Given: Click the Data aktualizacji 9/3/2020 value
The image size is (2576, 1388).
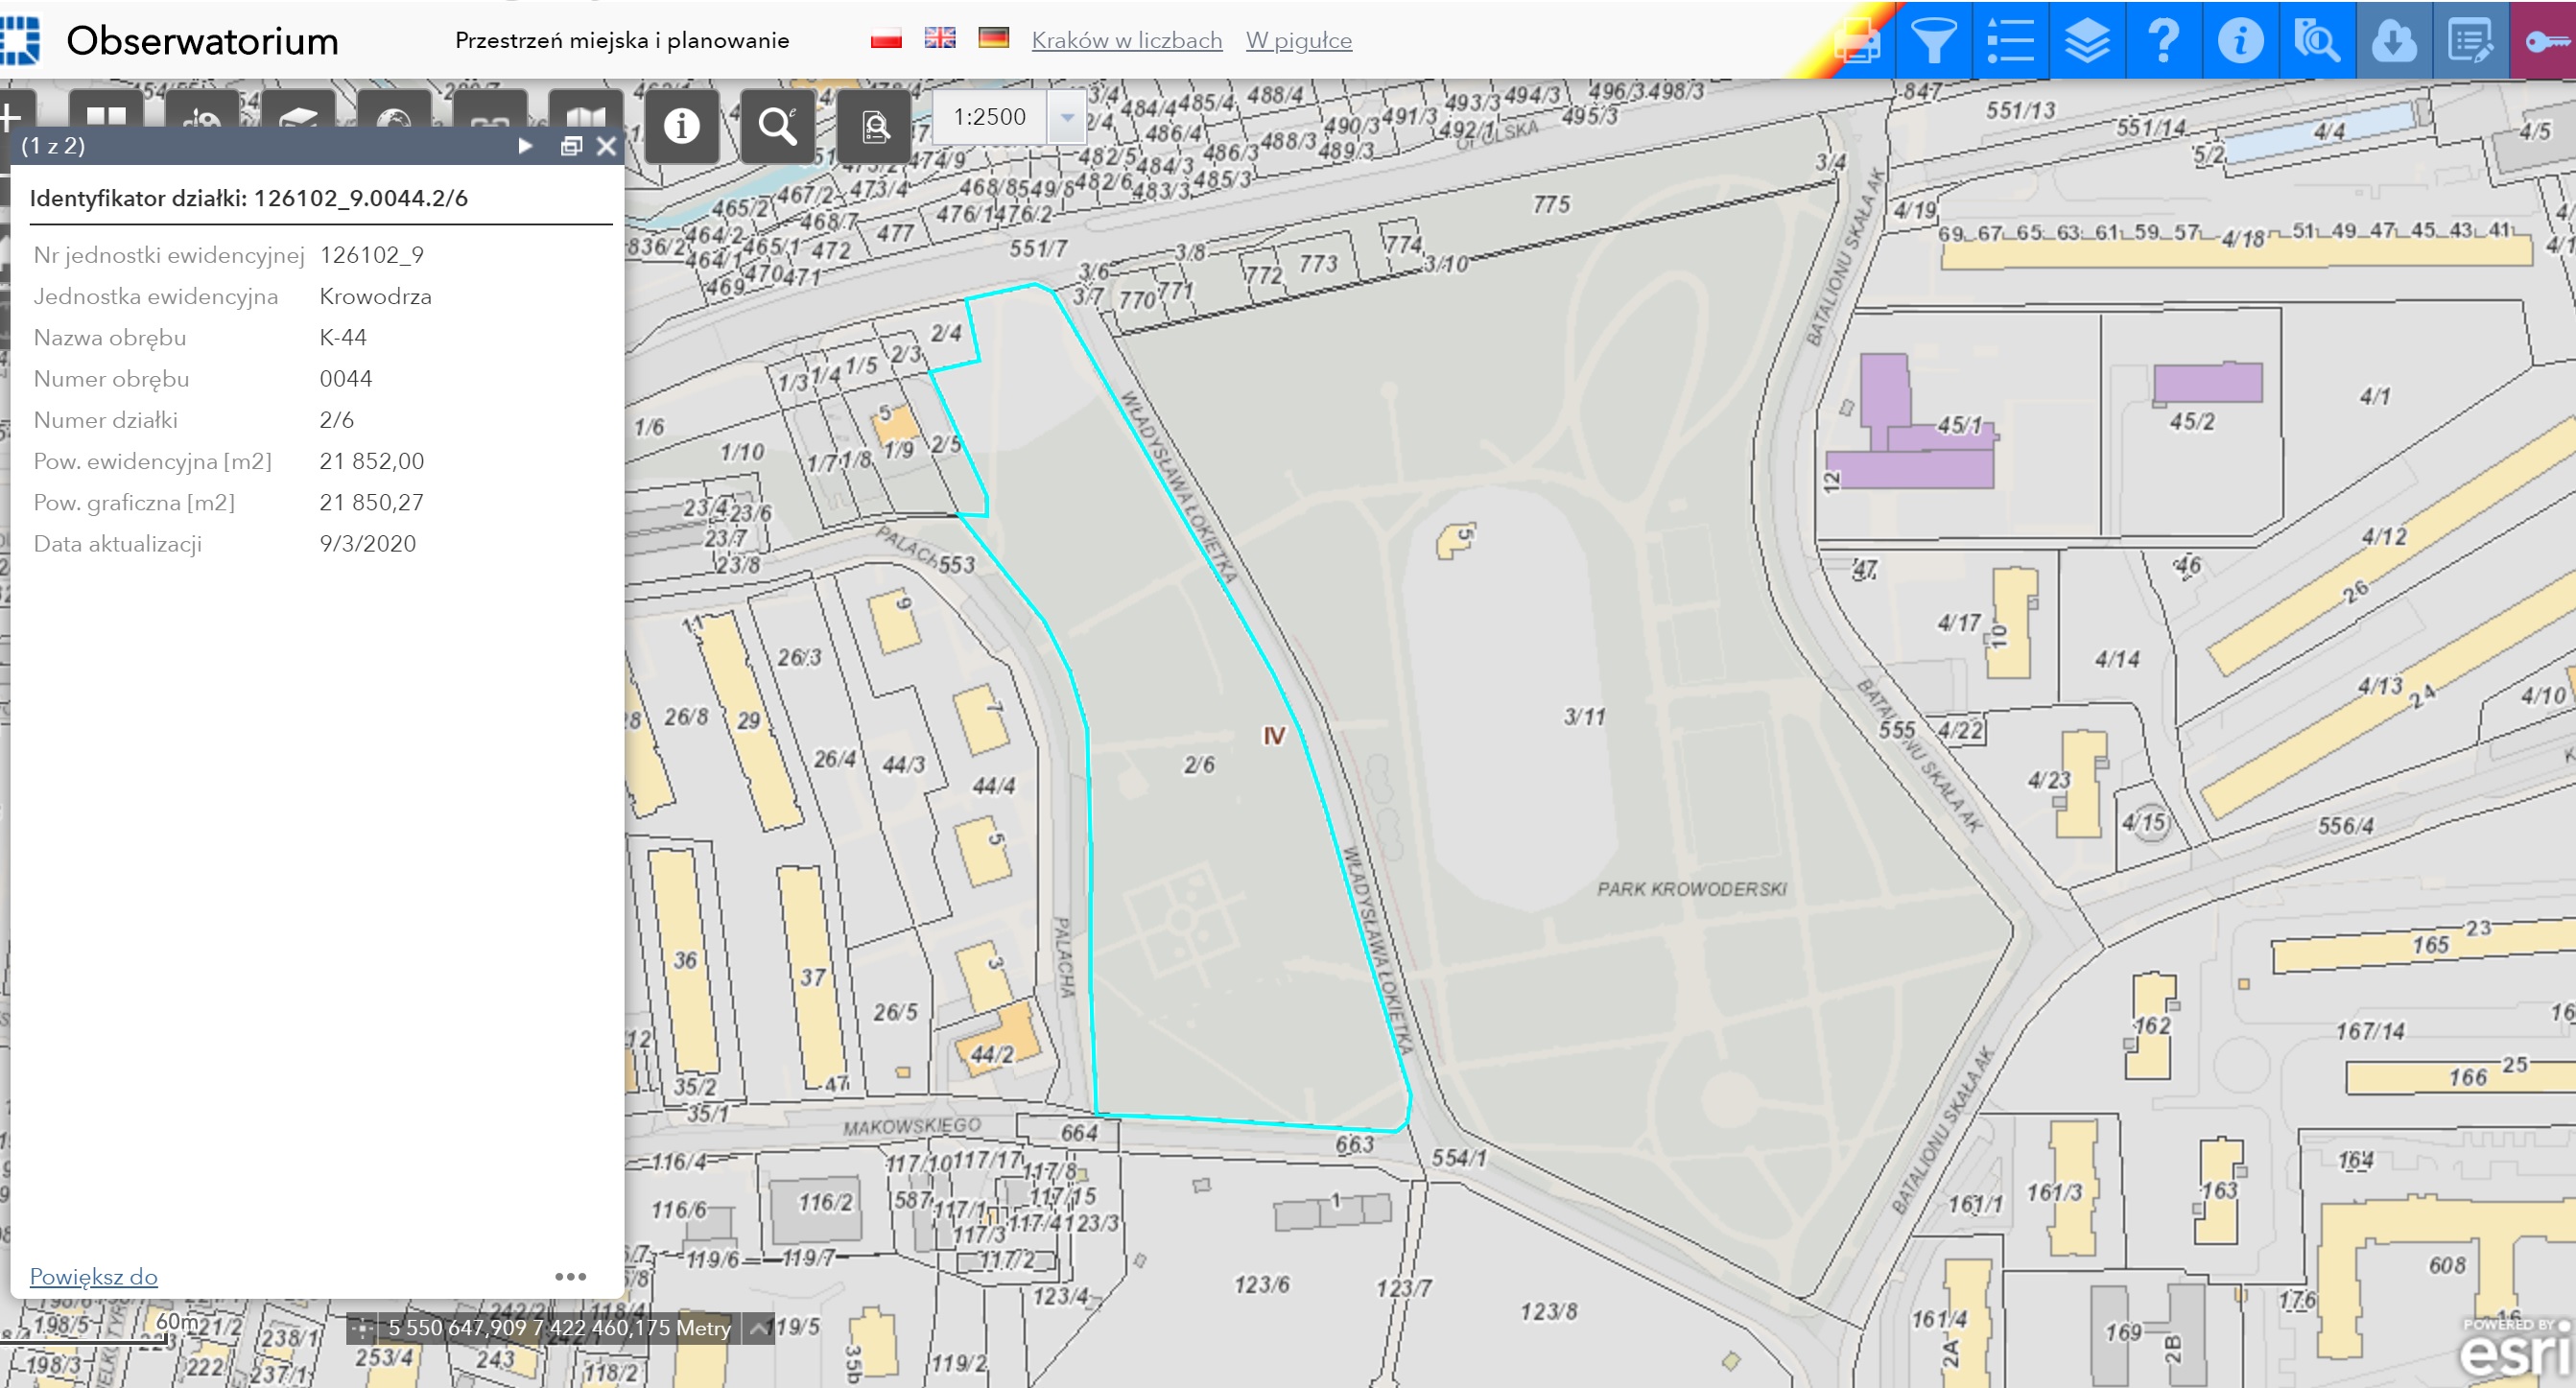Looking at the screenshot, I should 367,543.
